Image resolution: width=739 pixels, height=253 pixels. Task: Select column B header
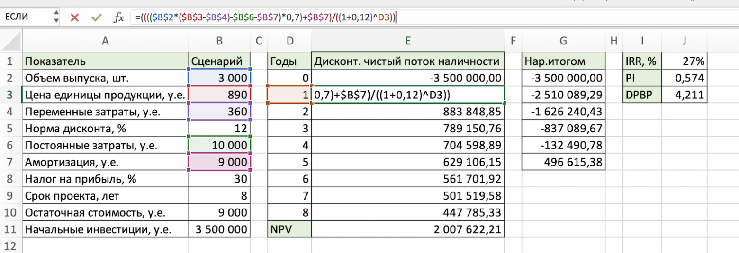pos(219,42)
